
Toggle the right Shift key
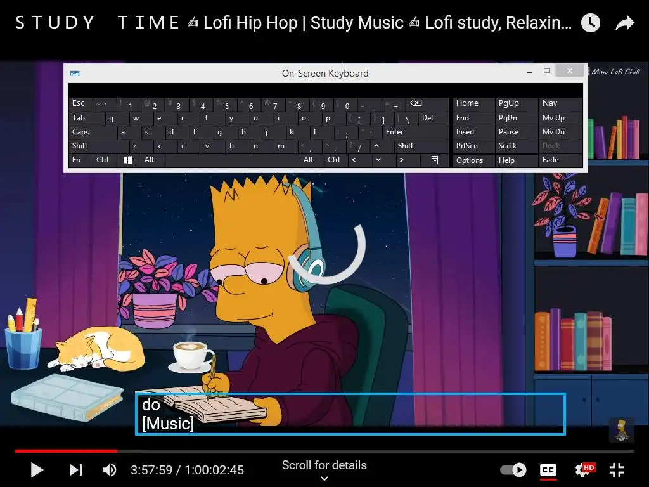tap(421, 146)
